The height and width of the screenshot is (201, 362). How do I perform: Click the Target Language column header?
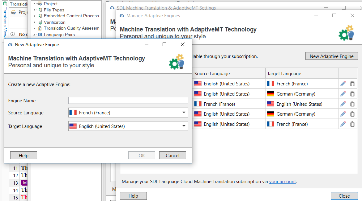coord(301,73)
